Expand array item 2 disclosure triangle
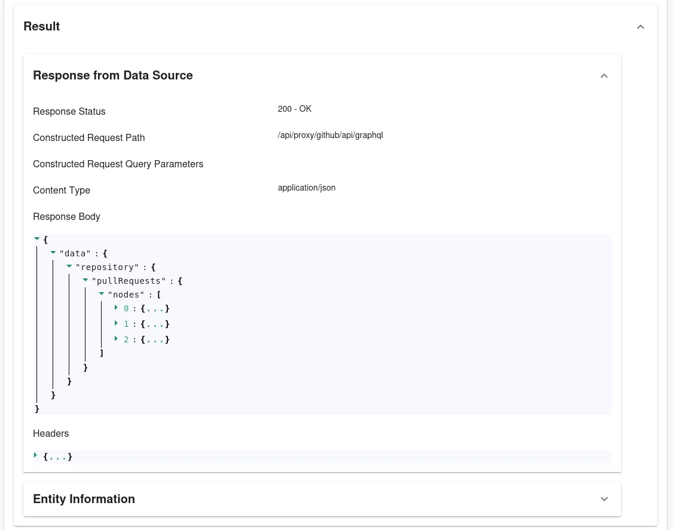The image size is (673, 530). click(117, 339)
